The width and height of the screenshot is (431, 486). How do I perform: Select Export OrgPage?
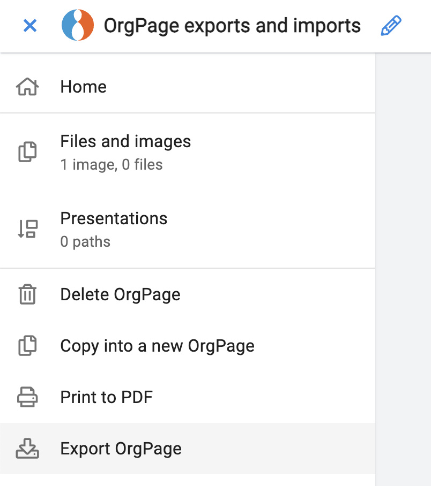tap(121, 449)
